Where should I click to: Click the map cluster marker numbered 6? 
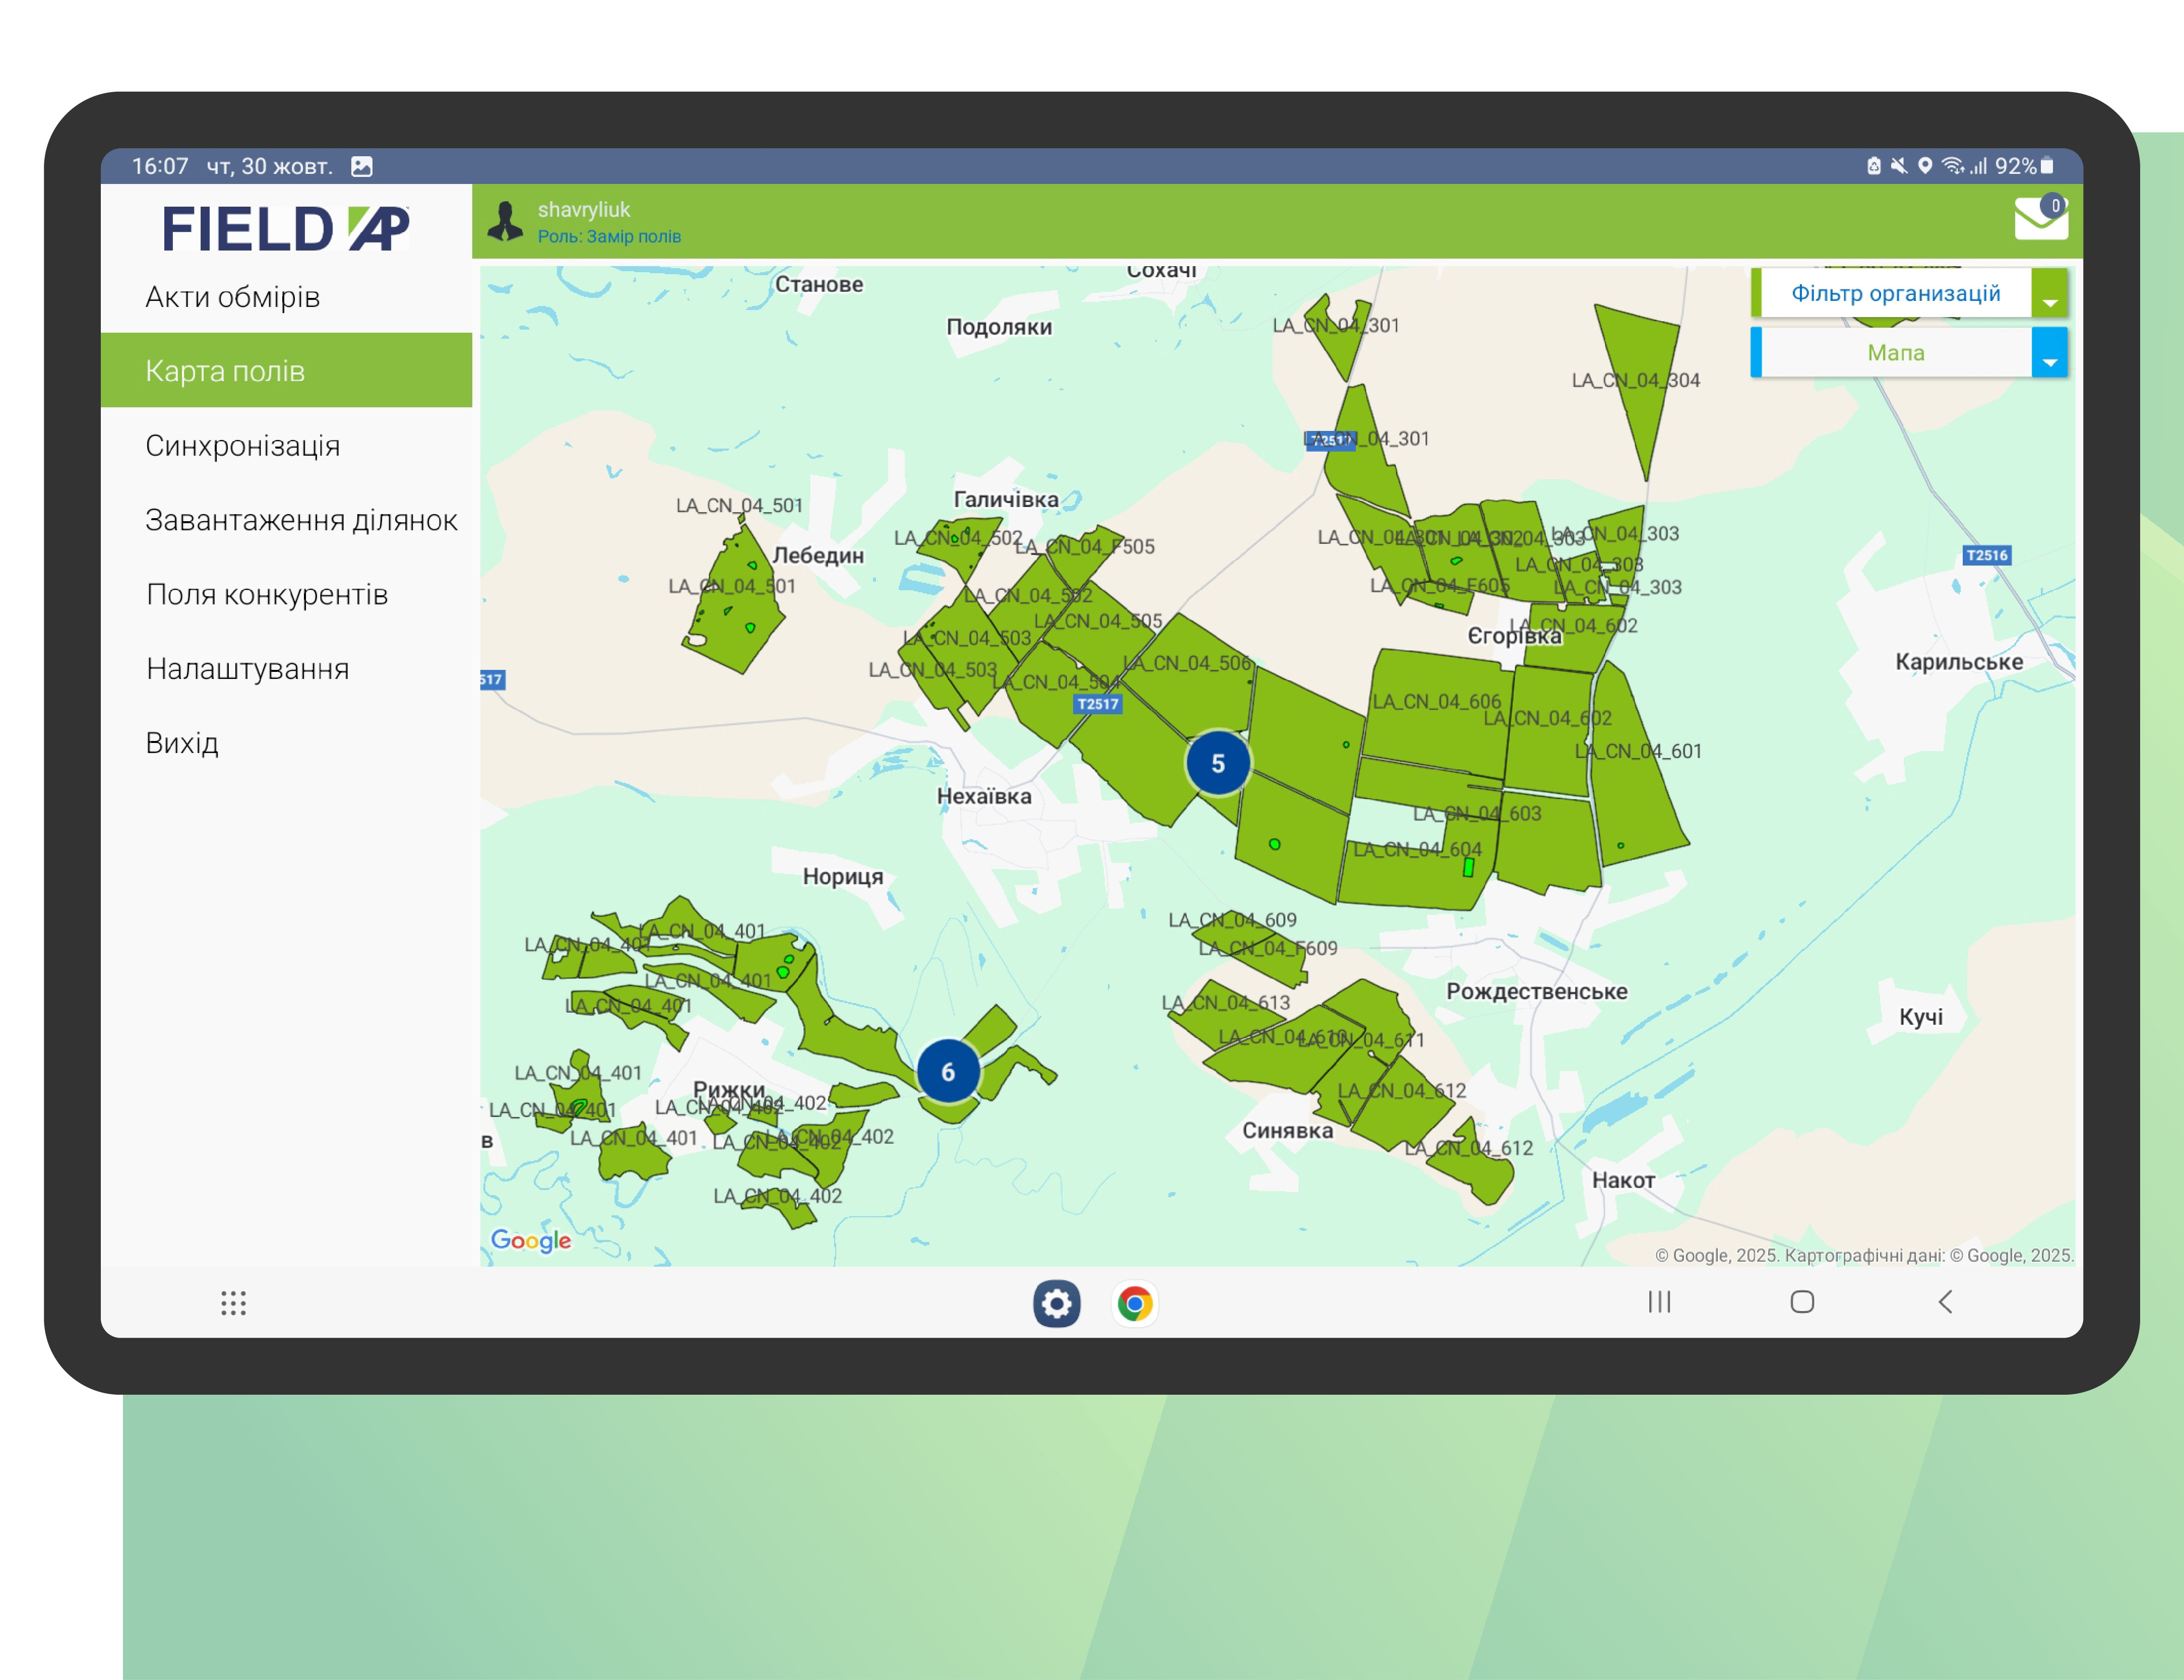tap(948, 1072)
